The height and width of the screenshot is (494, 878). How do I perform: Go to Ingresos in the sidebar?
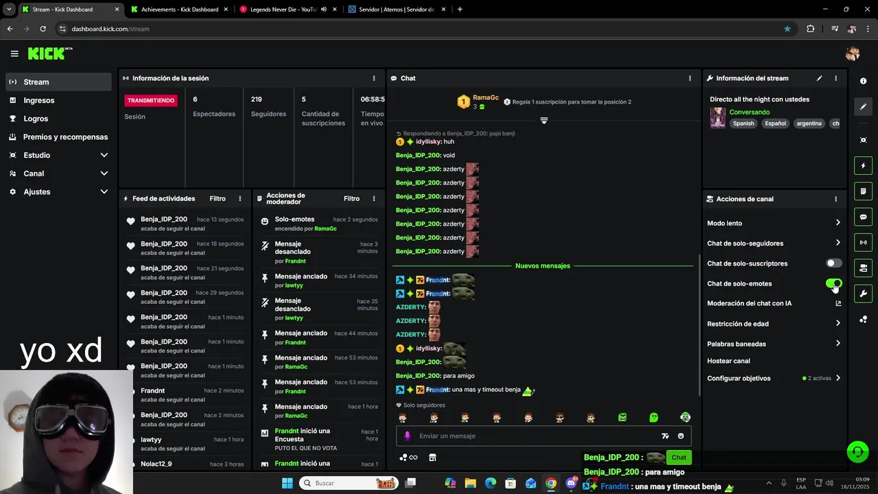[58, 100]
